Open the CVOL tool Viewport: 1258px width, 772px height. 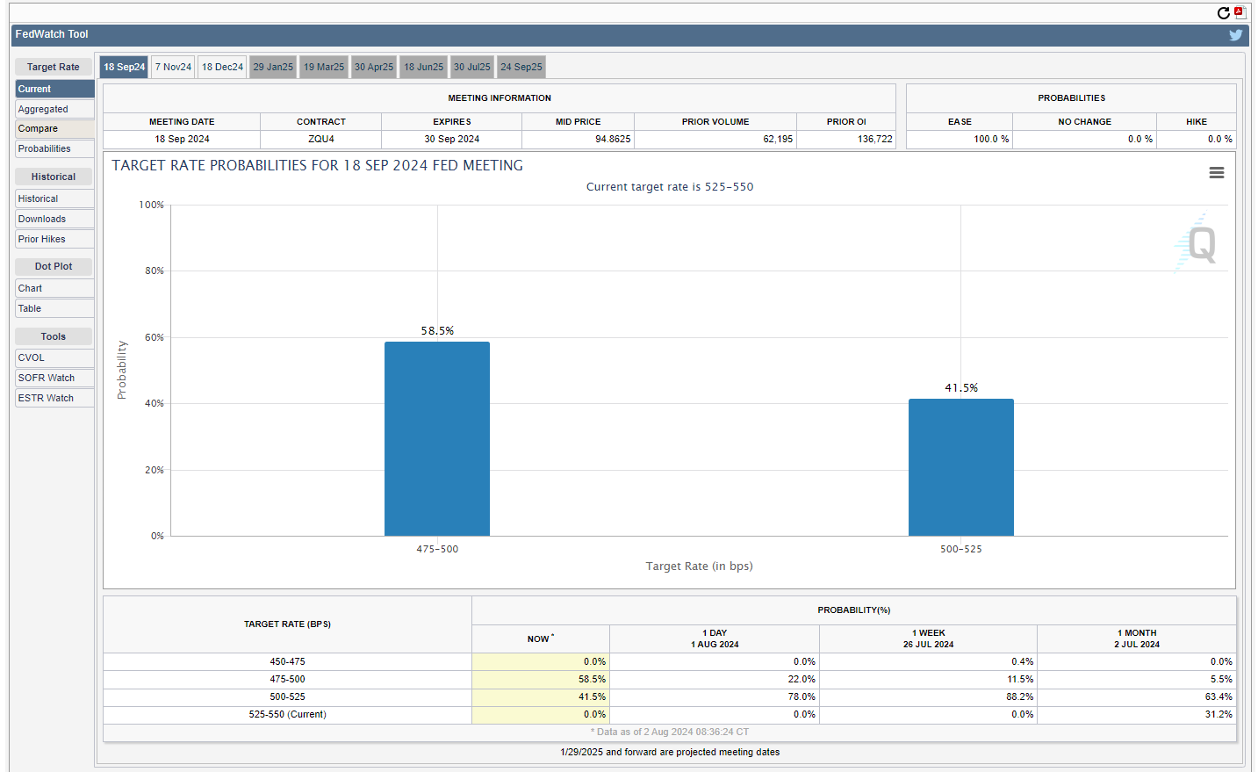click(x=54, y=358)
